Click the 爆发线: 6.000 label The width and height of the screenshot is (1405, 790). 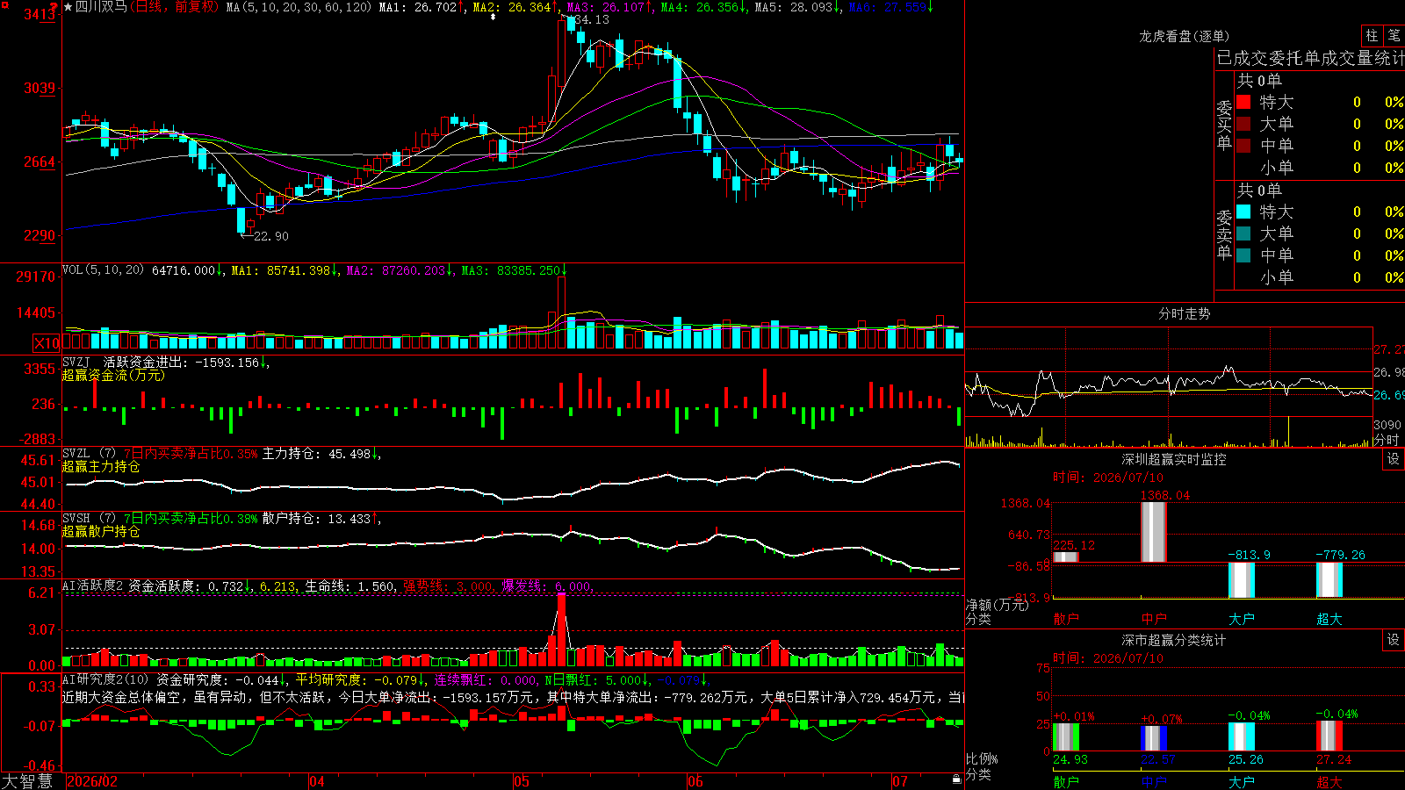point(547,585)
